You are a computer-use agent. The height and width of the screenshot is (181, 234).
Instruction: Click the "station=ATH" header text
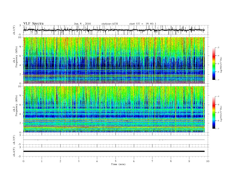click(110, 24)
